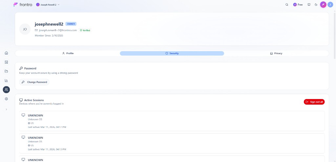
Task: Open the documentation book icon
Action: [309, 5]
